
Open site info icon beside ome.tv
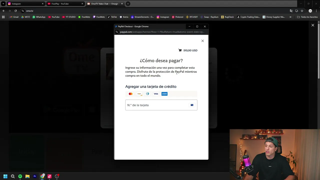[x=23, y=11]
